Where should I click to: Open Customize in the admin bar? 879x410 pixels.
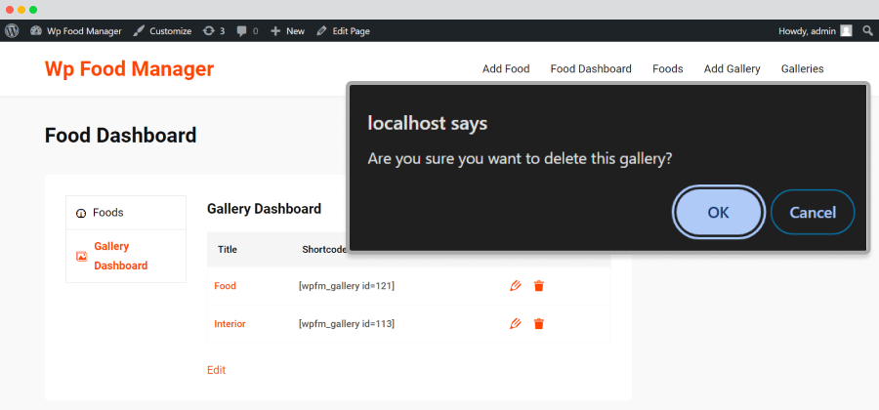[x=162, y=31]
